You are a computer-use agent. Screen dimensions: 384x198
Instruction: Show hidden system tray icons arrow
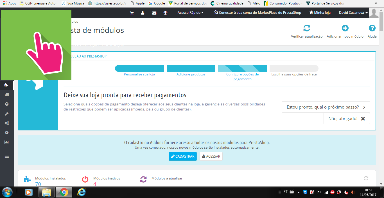299,193
